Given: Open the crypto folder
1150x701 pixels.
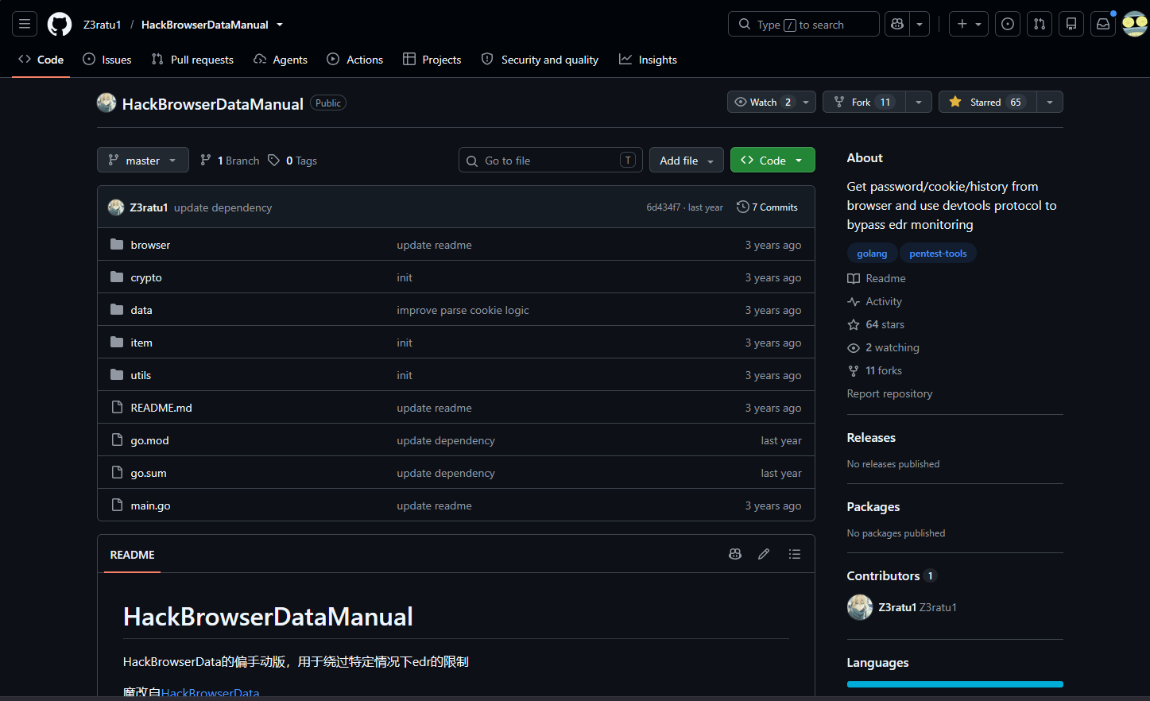Looking at the screenshot, I should click(x=146, y=277).
